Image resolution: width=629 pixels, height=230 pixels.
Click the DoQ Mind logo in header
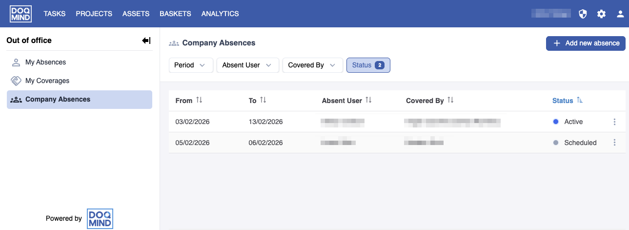[20, 14]
